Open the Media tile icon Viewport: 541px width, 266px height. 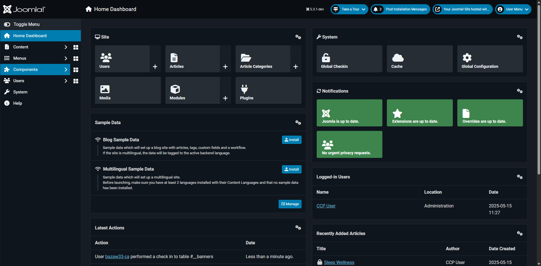click(x=105, y=89)
